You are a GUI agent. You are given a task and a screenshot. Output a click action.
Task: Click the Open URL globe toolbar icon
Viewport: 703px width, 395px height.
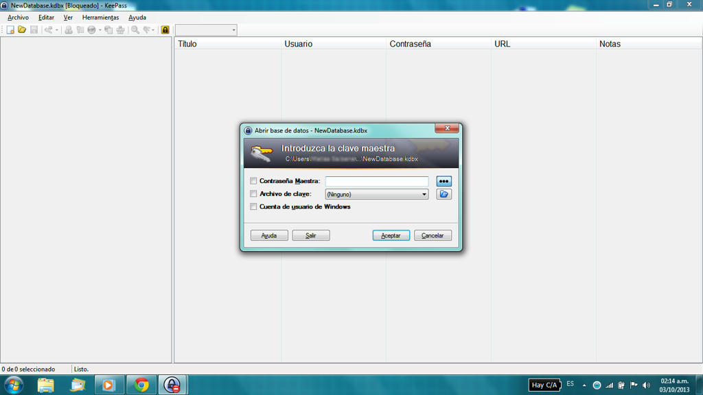(91, 30)
